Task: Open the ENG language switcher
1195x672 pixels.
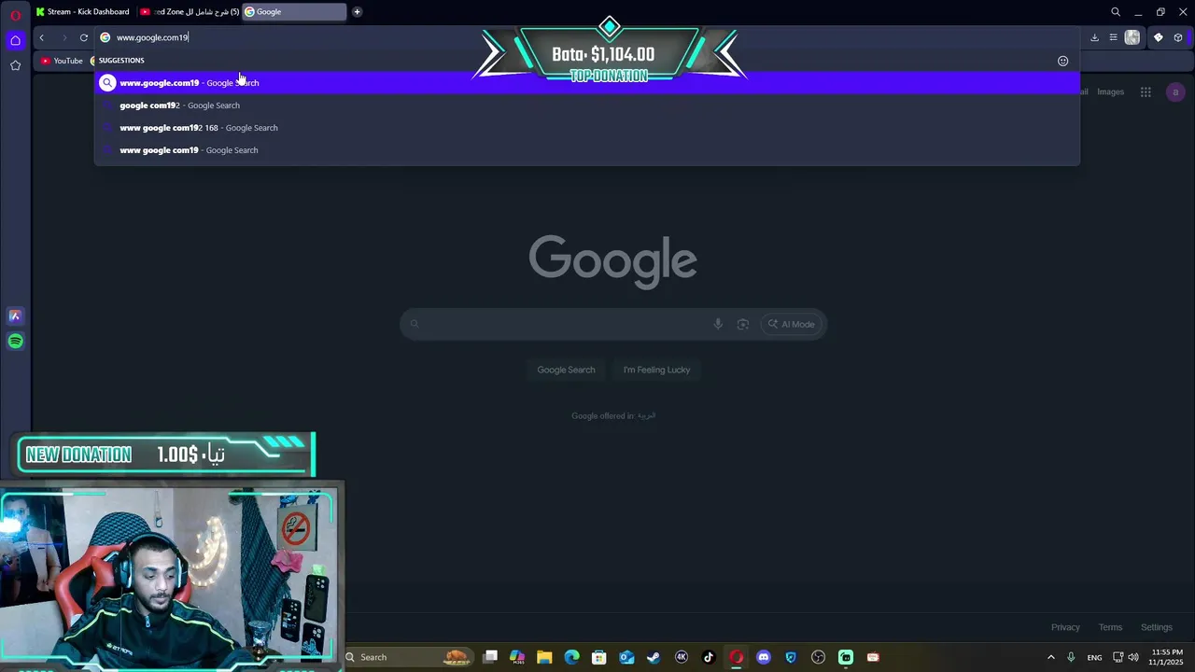Action: (1094, 657)
